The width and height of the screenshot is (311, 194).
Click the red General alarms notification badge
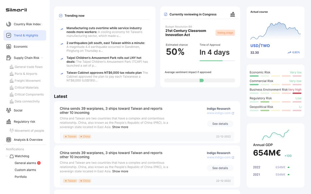(x=39, y=163)
